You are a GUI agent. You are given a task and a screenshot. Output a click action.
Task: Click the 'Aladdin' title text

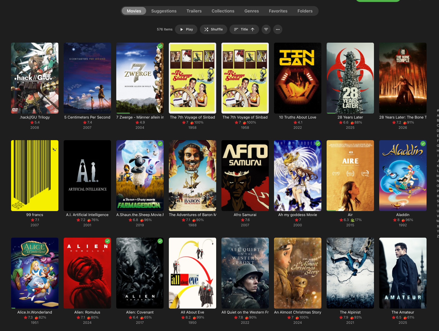click(403, 215)
